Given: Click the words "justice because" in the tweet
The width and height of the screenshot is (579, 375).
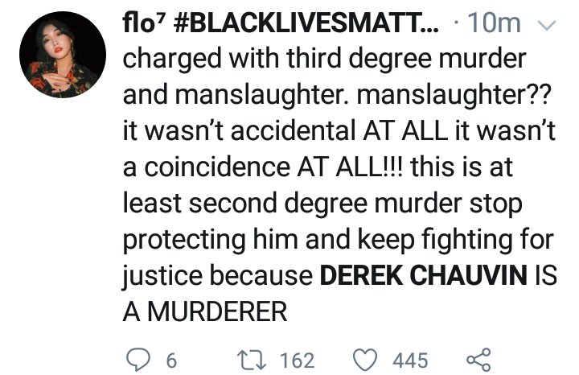Looking at the screenshot, I should pyautogui.click(x=217, y=276).
